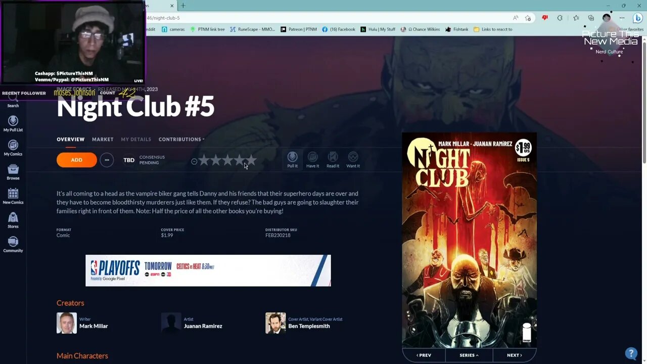Open the Facebook bookmark
This screenshot has height=364, width=647.
coord(339,29)
